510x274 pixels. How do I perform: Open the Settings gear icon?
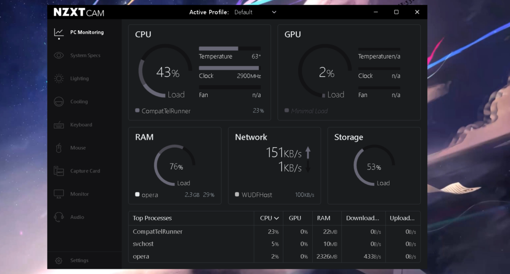(59, 261)
